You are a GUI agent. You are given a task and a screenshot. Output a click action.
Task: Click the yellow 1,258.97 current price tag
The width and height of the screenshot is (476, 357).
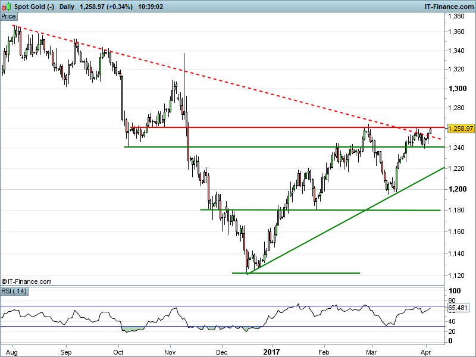click(461, 129)
